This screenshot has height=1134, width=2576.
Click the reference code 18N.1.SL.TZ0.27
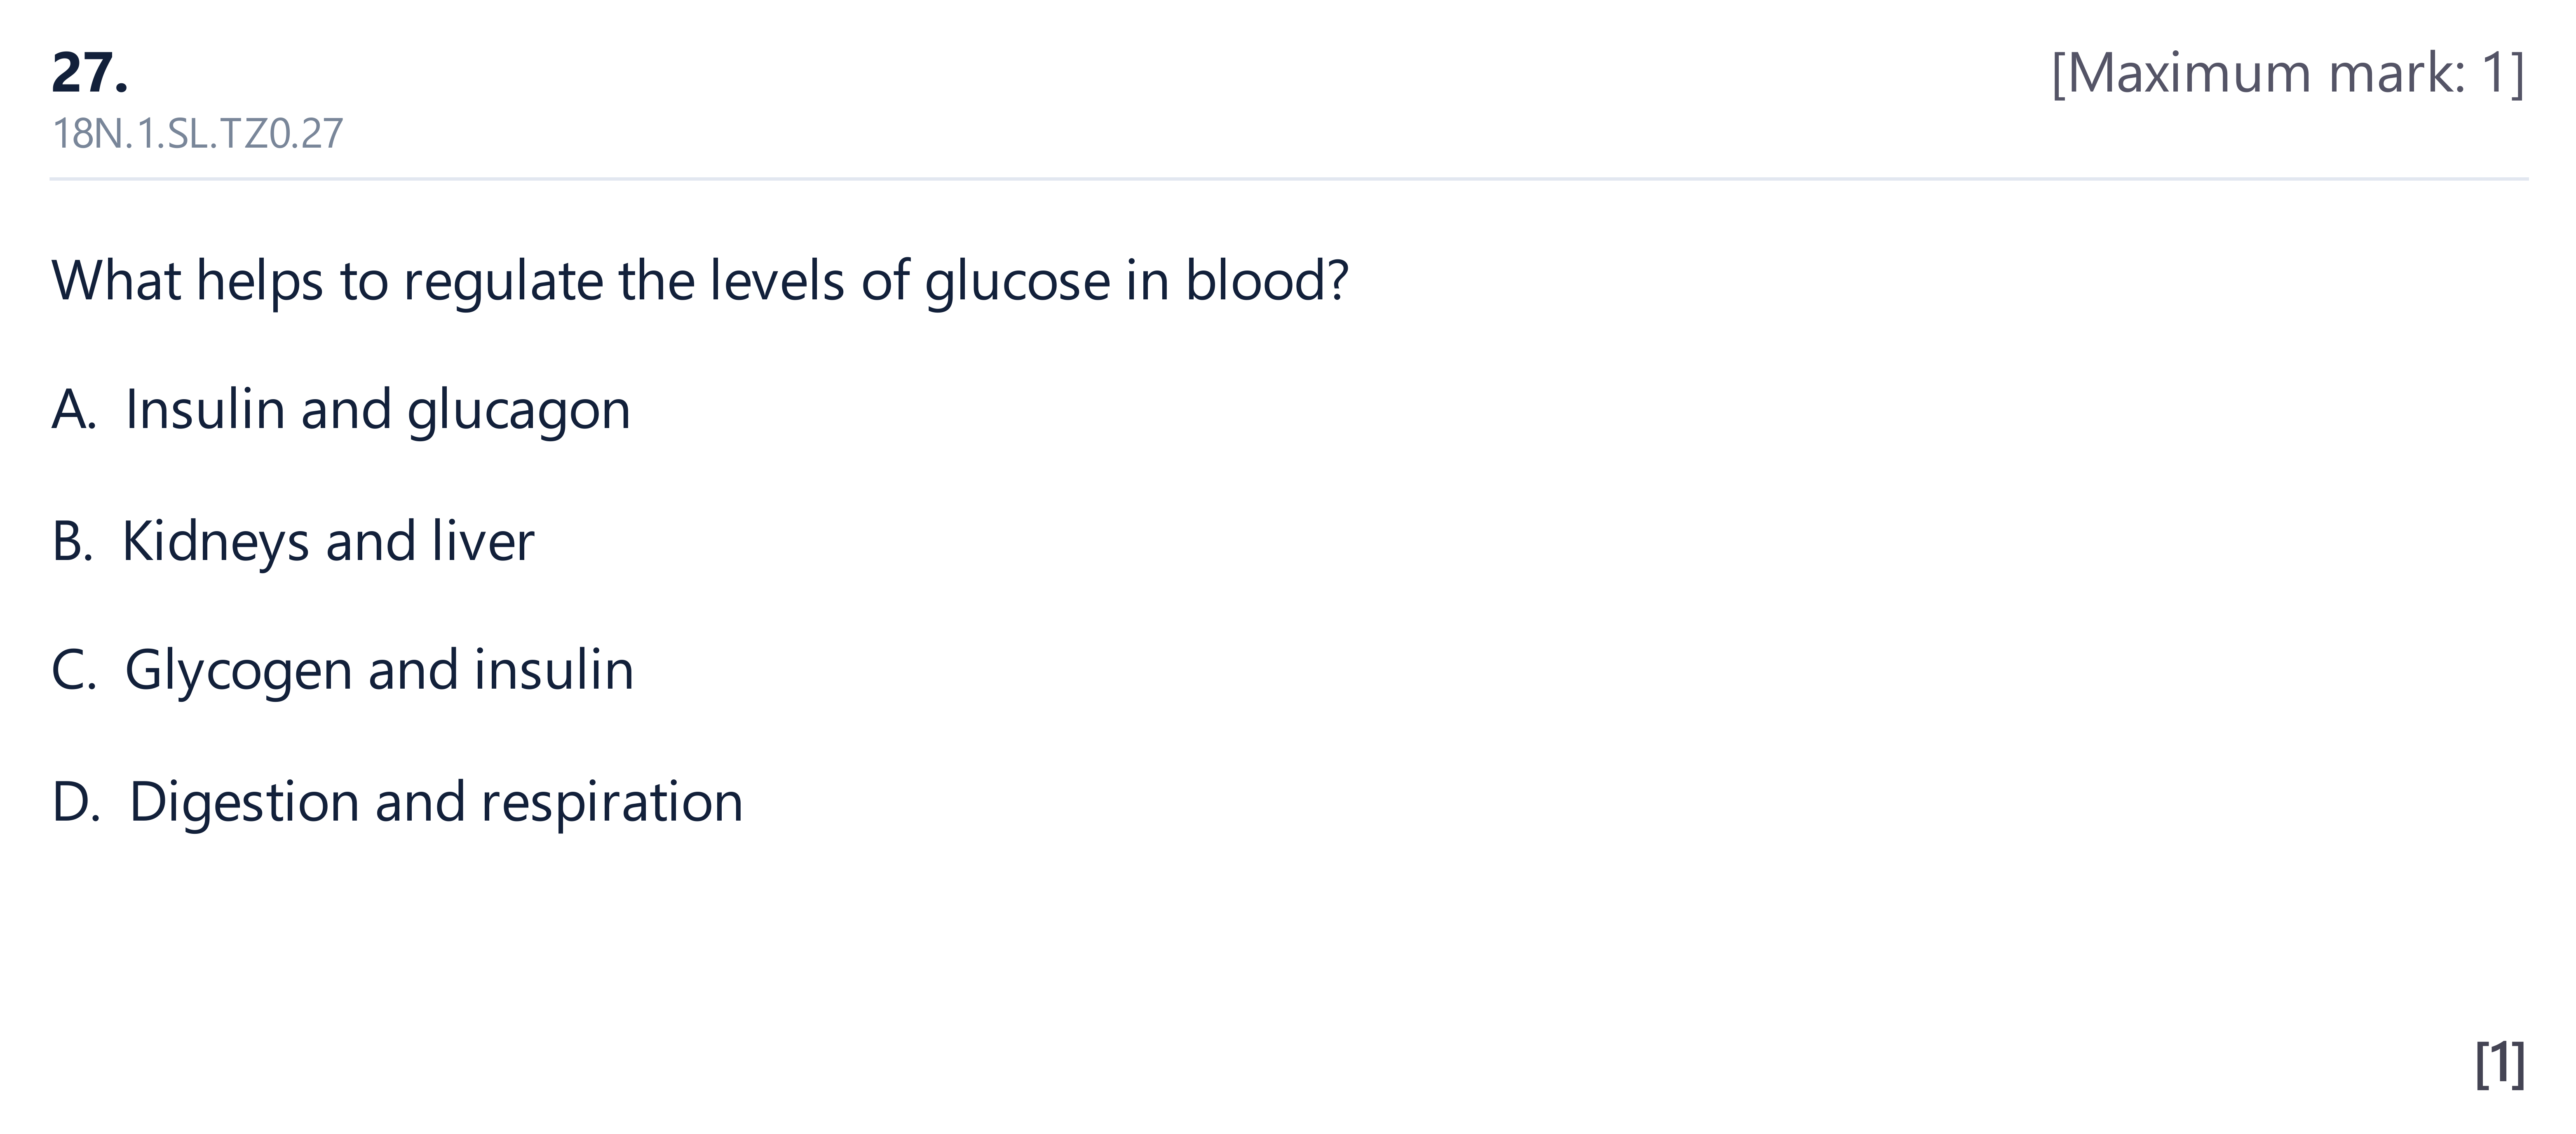[x=197, y=134]
